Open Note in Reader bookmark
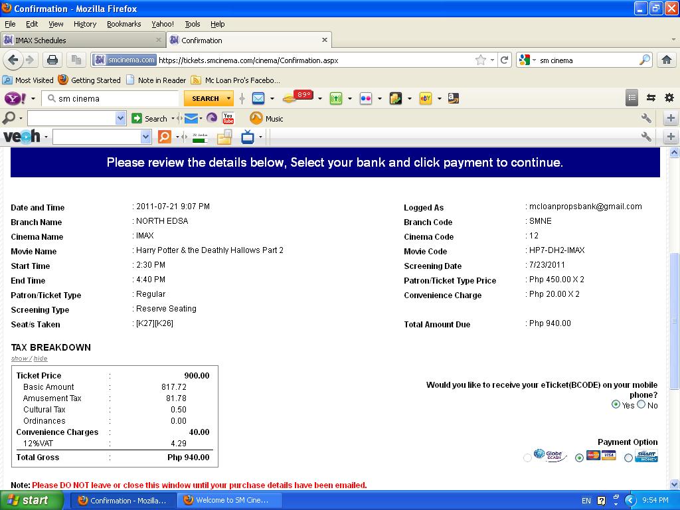Screen dimensions: 680x510 pos(156,80)
